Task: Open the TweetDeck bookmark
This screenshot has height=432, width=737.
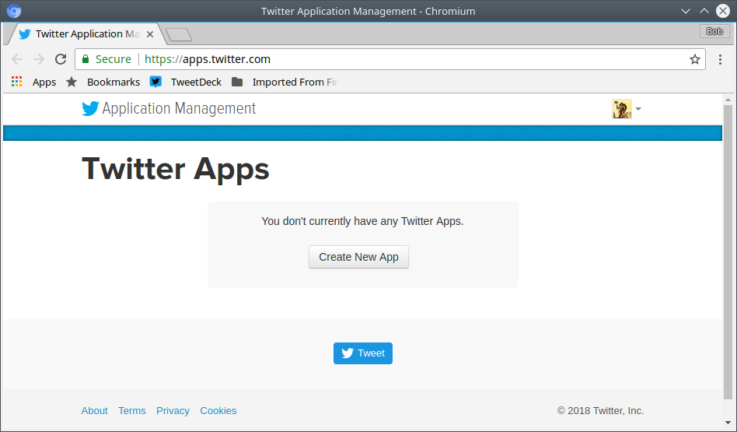Action: pyautogui.click(x=186, y=82)
